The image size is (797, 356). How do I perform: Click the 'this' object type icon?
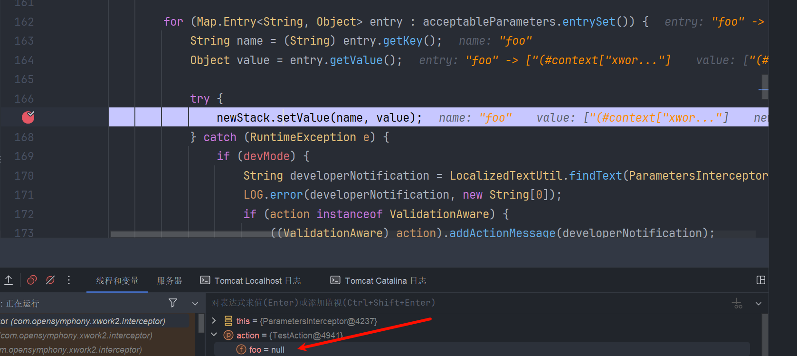coord(228,321)
